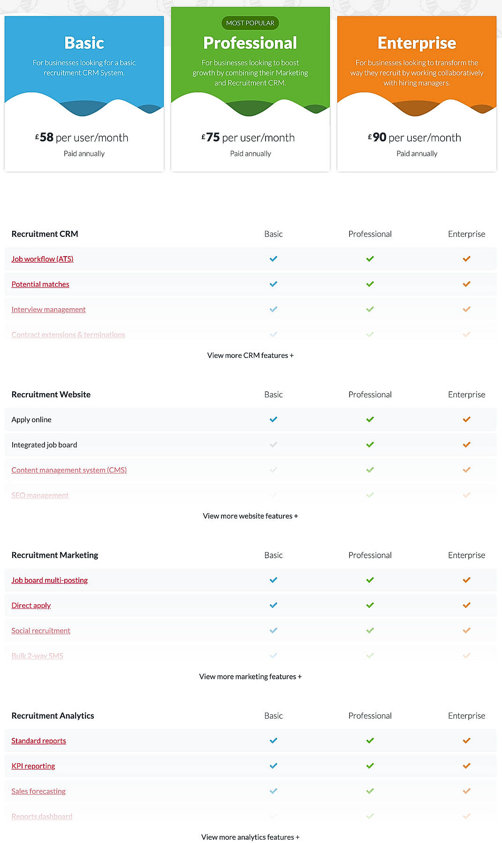The image size is (502, 843).
Task: Expand View more website features
Action: tap(250, 516)
